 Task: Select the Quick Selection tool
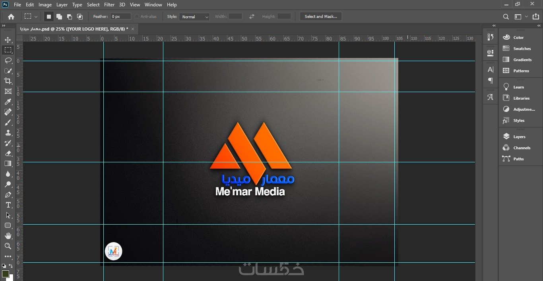click(8, 71)
